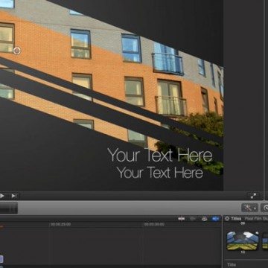Disable the blue snapping button
Viewport: 268px width, 268px height.
click(216, 219)
